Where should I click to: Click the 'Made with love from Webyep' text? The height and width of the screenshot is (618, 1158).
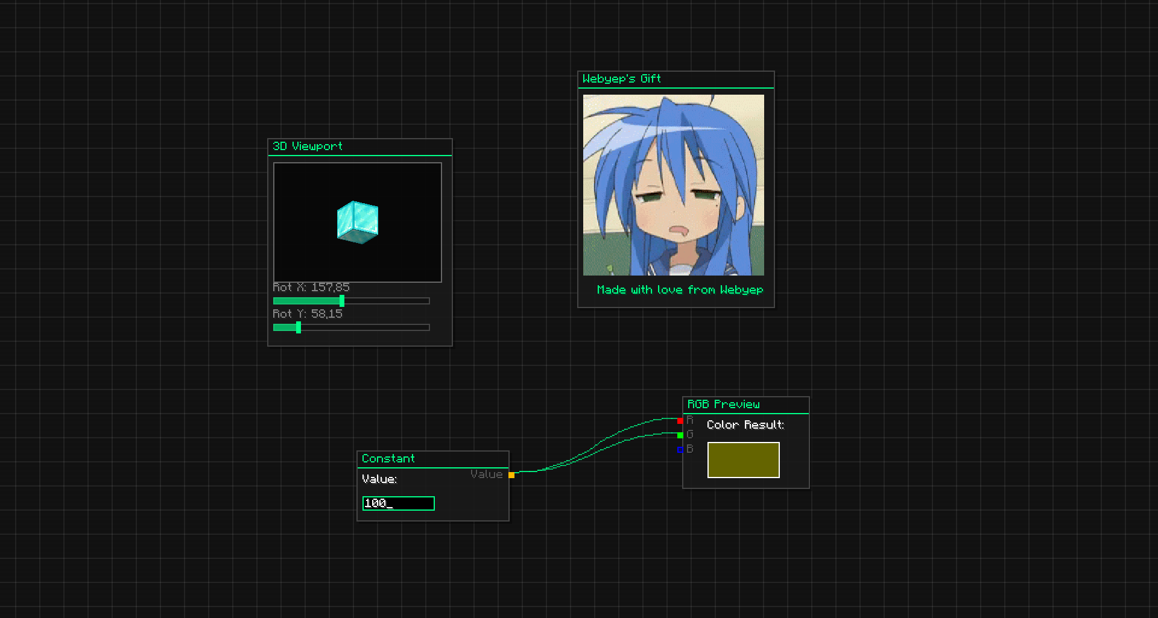pos(680,290)
